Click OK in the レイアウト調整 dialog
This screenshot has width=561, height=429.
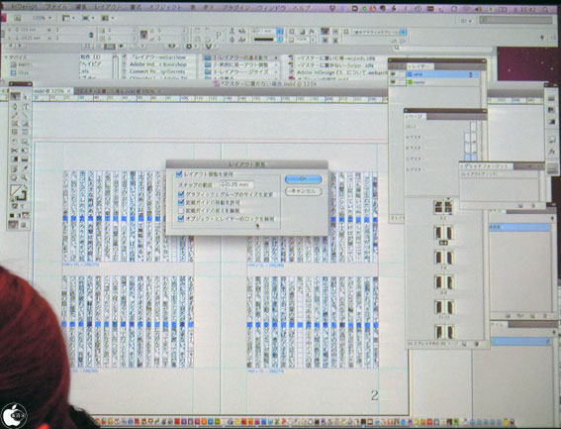click(x=304, y=179)
